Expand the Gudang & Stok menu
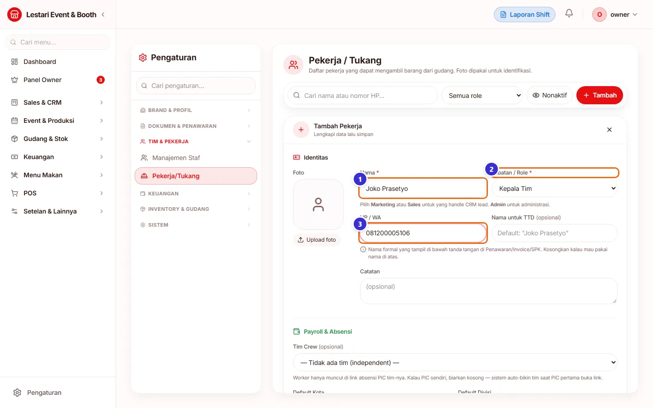The image size is (653, 408). (x=58, y=139)
